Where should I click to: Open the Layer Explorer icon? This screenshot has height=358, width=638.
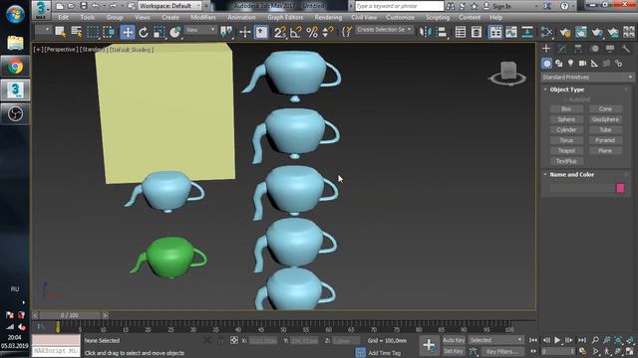477,32
